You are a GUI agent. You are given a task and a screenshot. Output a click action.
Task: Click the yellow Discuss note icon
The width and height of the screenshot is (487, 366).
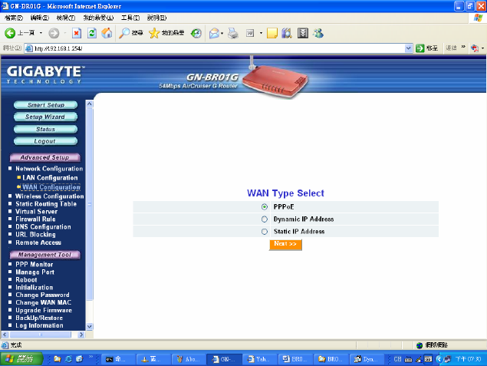[x=272, y=33]
